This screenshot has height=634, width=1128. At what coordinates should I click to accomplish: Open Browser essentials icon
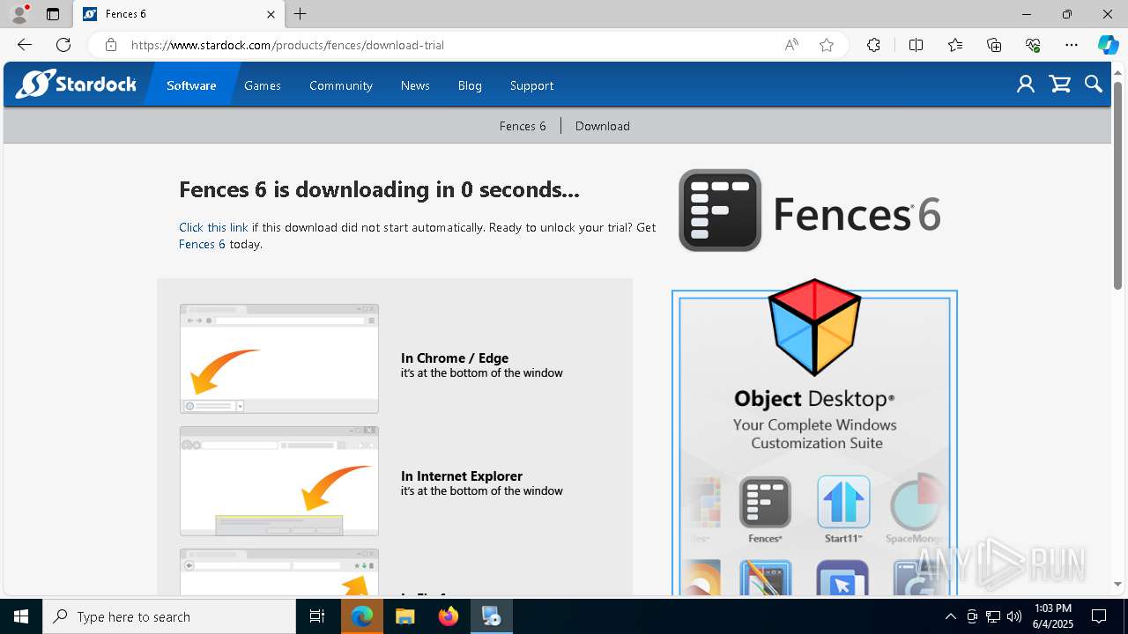coord(1033,45)
